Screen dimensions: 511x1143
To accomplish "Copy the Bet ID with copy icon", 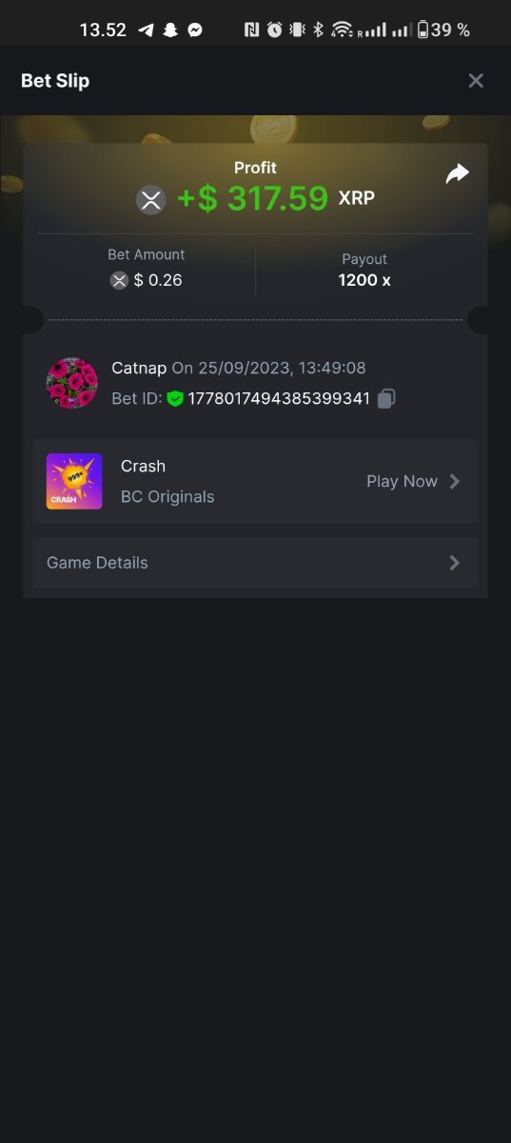I will pyautogui.click(x=386, y=399).
